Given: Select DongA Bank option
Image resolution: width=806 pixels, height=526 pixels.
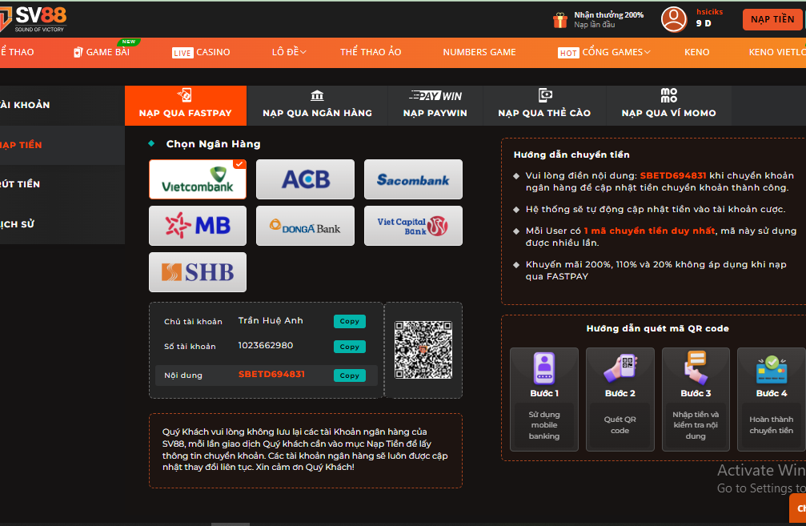Looking at the screenshot, I should pyautogui.click(x=305, y=226).
